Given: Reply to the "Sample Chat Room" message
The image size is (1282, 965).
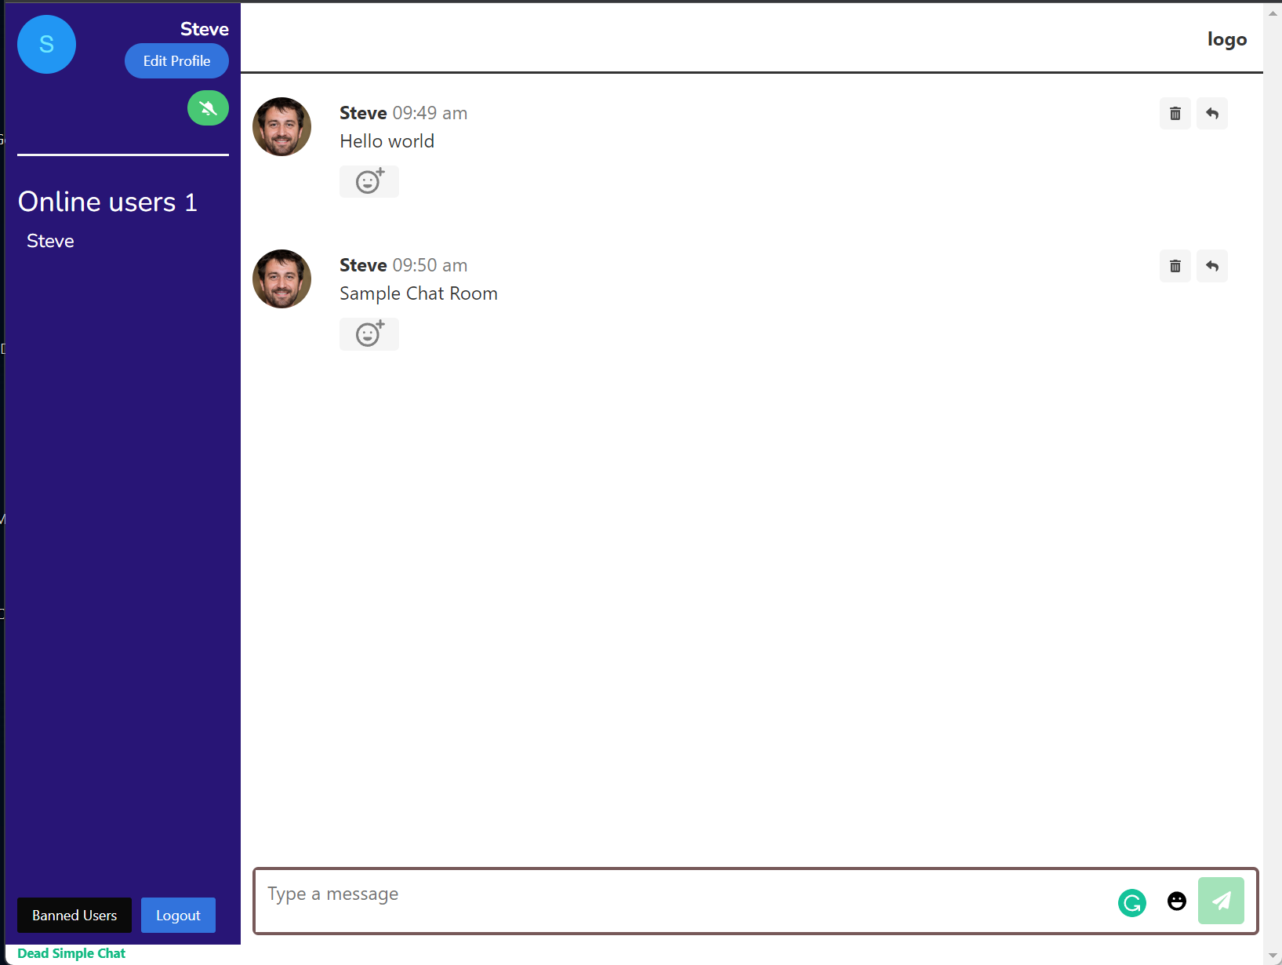Looking at the screenshot, I should coord(1211,266).
